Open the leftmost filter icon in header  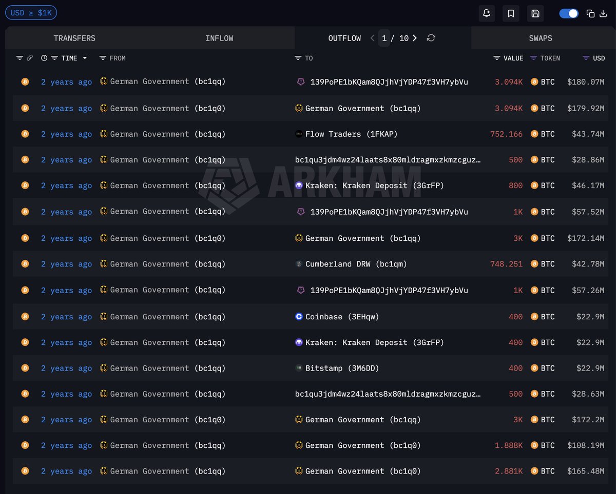click(x=20, y=58)
